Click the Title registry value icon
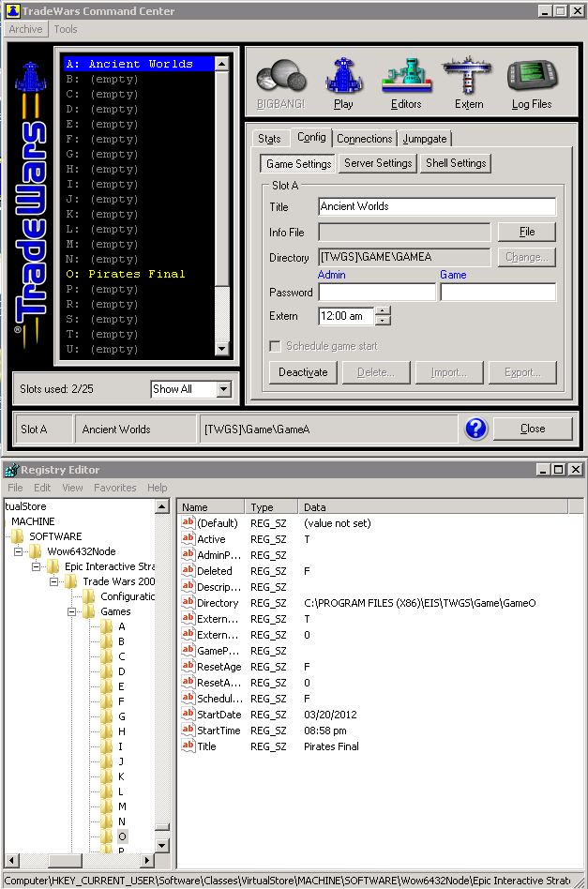The width and height of the screenshot is (588, 889). click(188, 746)
